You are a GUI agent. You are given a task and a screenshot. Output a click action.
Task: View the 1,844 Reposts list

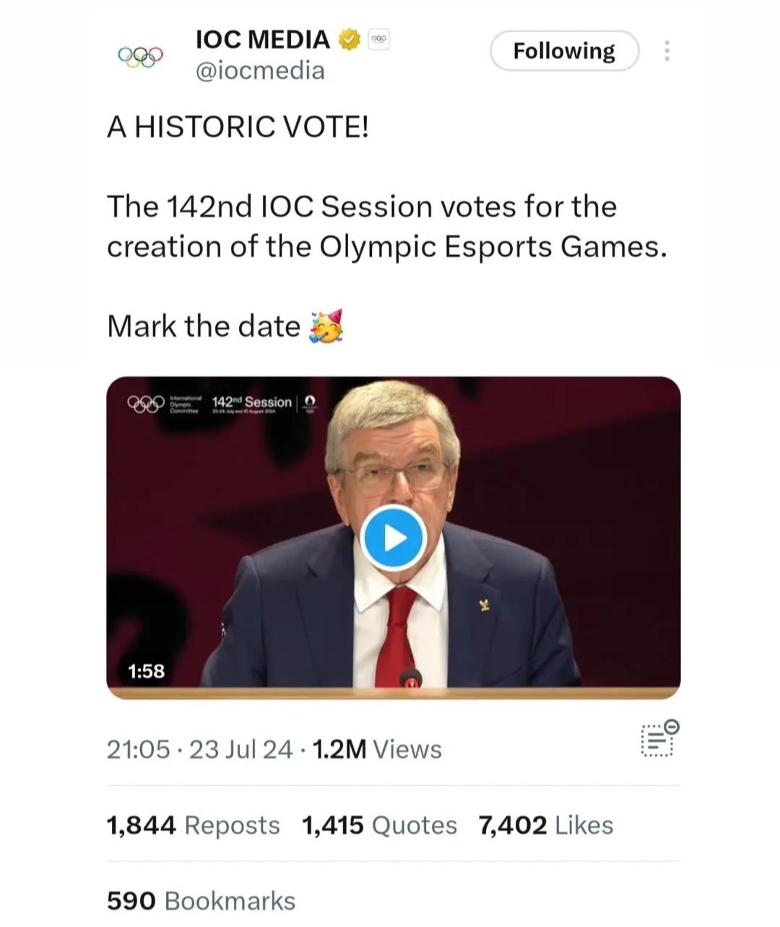193,825
